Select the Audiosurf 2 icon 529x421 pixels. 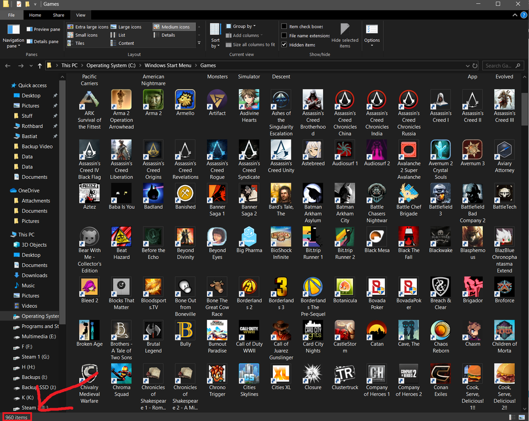tap(377, 149)
